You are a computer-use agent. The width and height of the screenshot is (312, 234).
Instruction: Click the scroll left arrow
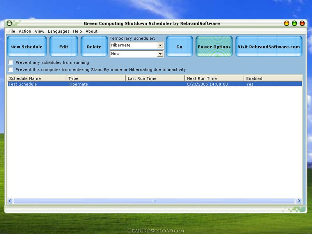pyautogui.click(x=10, y=201)
